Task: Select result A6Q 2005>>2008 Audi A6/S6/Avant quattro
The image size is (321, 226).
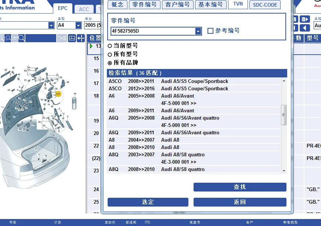Action: click(194, 121)
